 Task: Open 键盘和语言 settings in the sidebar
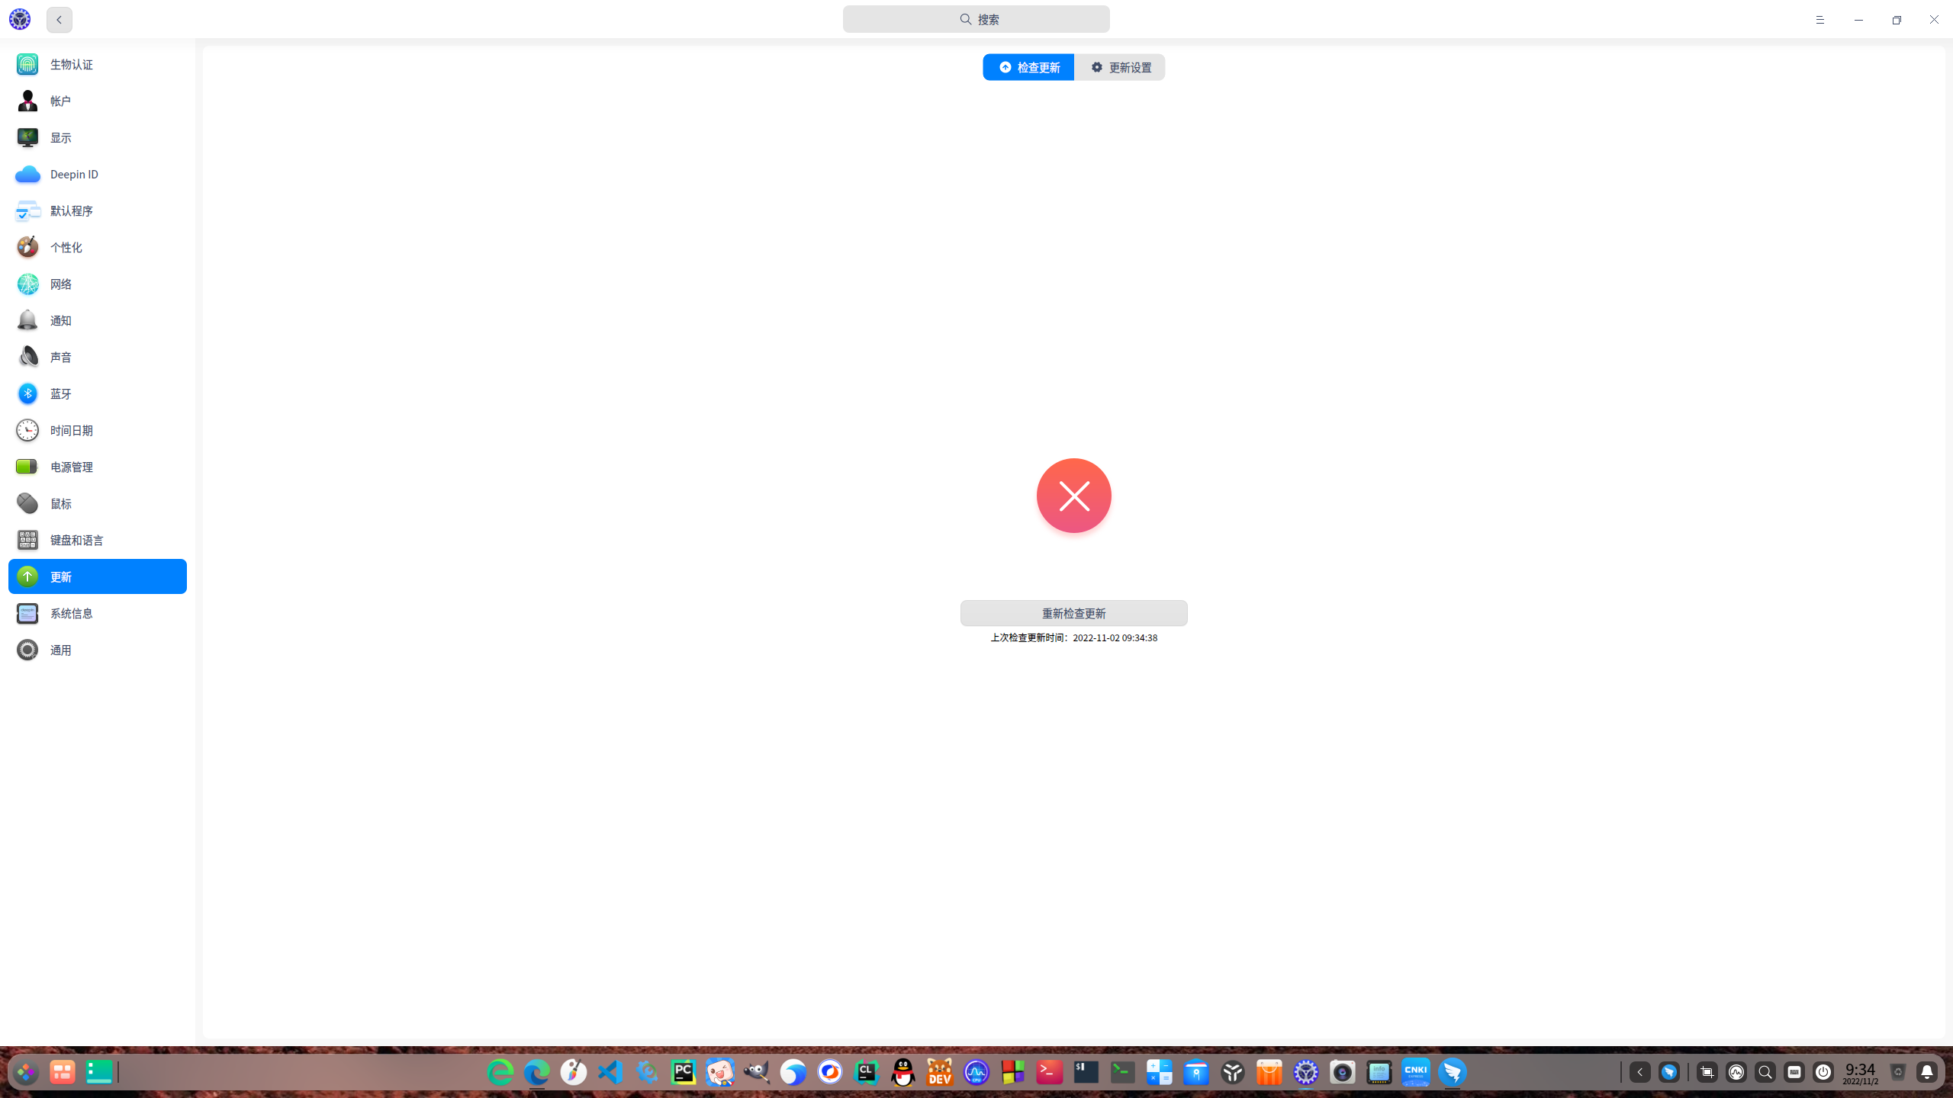(x=97, y=540)
